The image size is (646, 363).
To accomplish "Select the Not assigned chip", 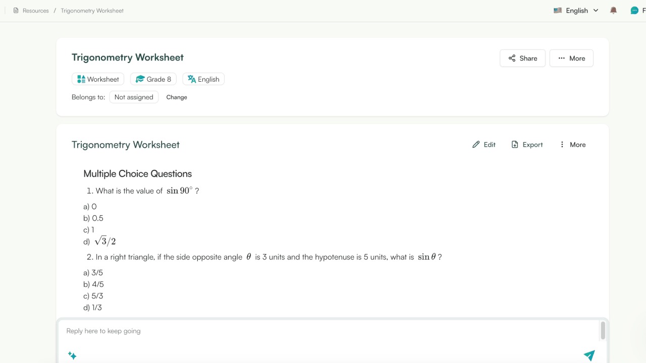I will [134, 97].
